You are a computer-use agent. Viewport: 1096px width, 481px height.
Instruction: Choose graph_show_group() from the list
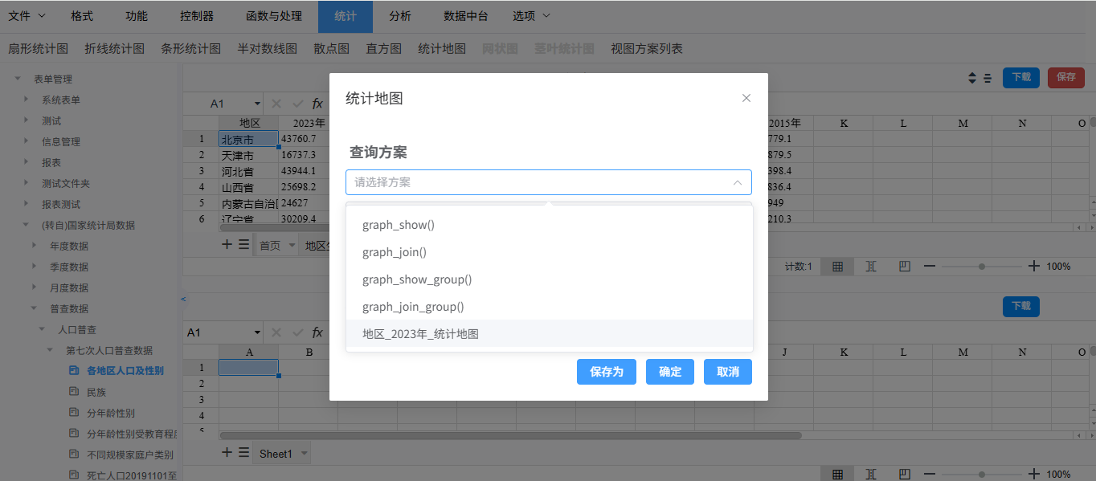[417, 279]
